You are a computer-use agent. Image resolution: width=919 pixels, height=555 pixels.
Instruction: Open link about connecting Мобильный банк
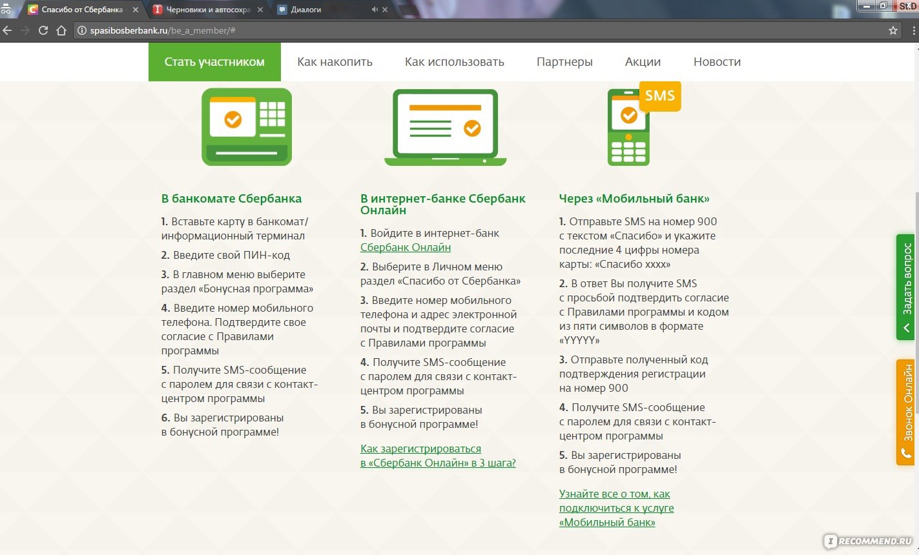coord(617,508)
